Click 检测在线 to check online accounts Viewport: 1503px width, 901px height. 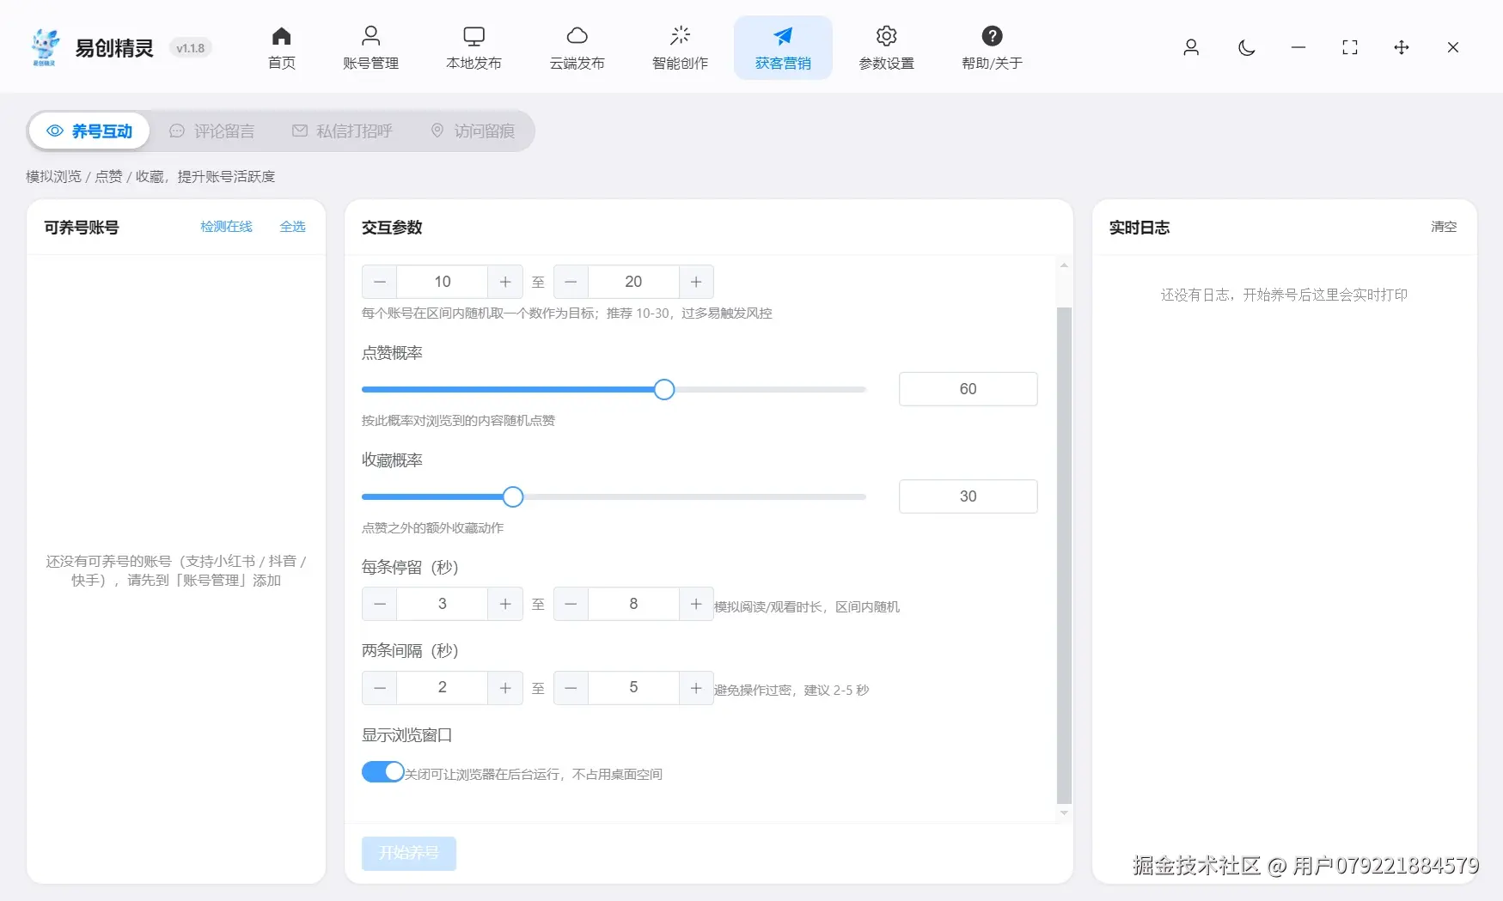(226, 227)
